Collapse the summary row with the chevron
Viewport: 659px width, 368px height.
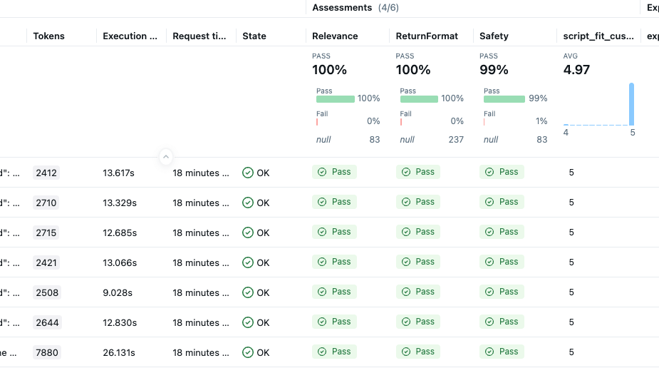(x=165, y=156)
